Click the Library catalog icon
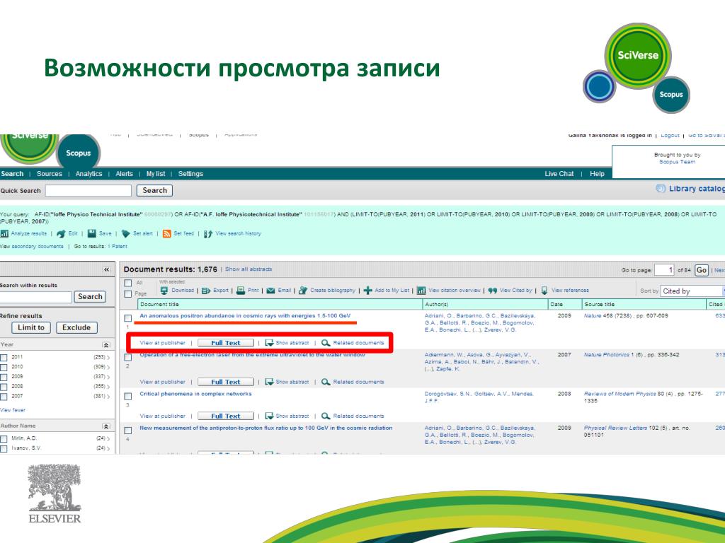Viewport: 725px width, 543px height. pyautogui.click(x=661, y=188)
